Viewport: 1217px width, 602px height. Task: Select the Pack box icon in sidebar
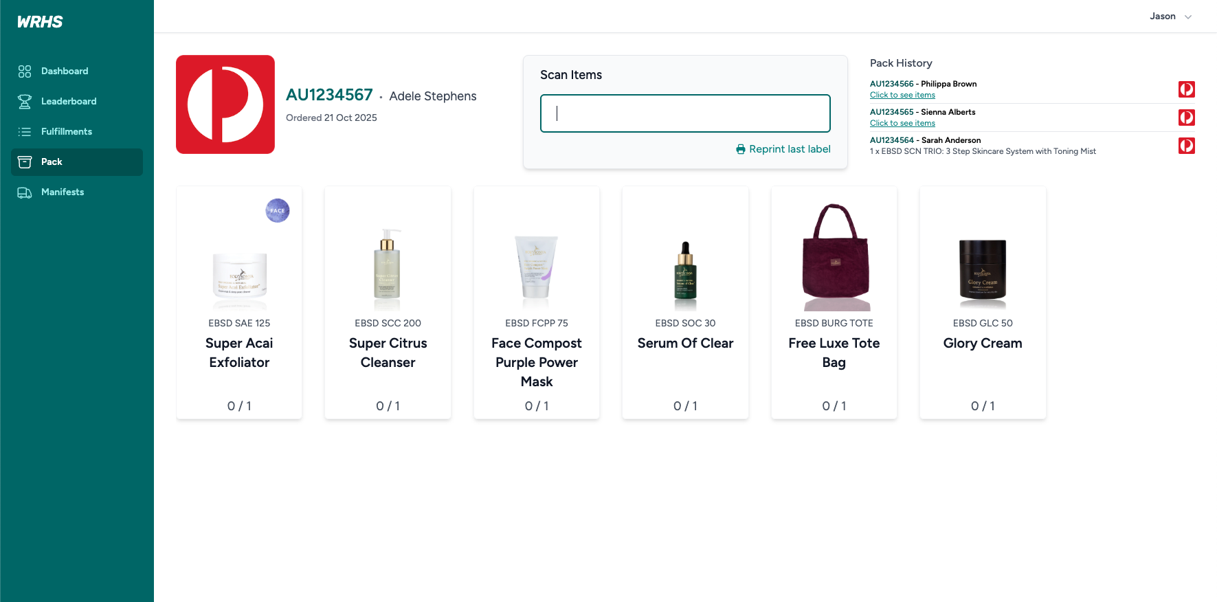click(25, 161)
